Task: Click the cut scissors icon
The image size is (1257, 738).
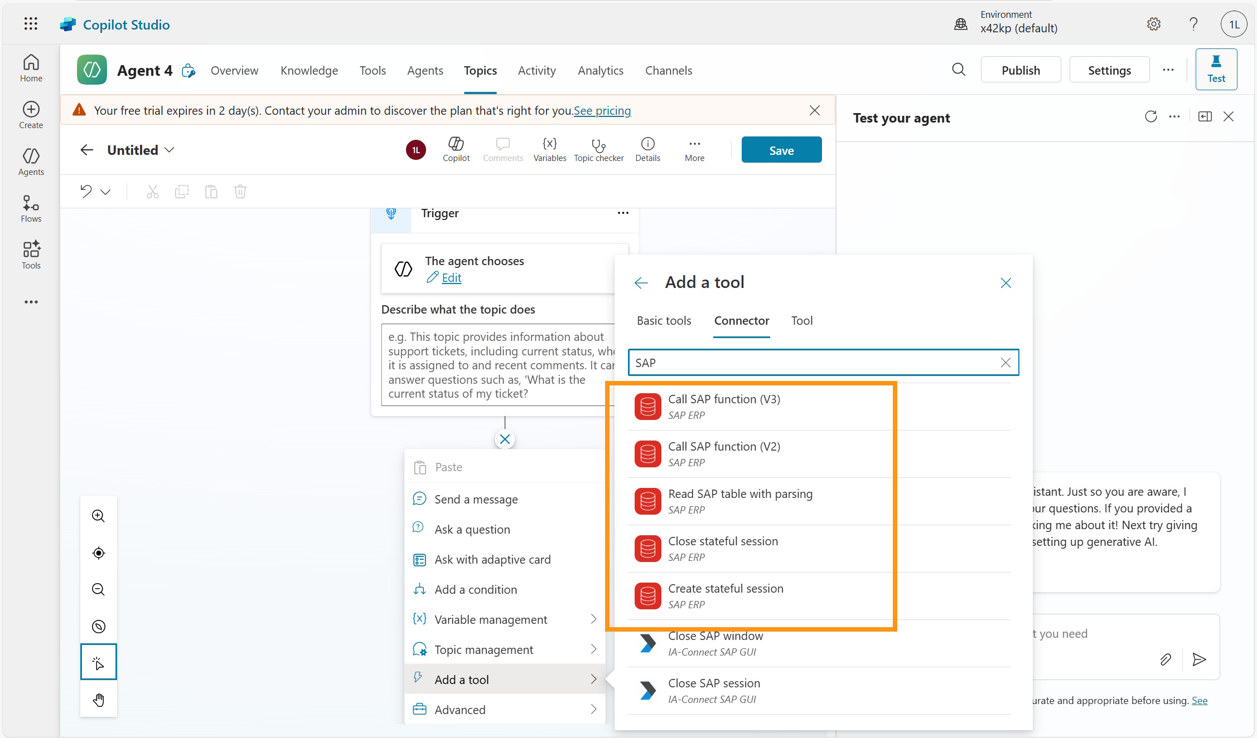Action: pos(153,192)
